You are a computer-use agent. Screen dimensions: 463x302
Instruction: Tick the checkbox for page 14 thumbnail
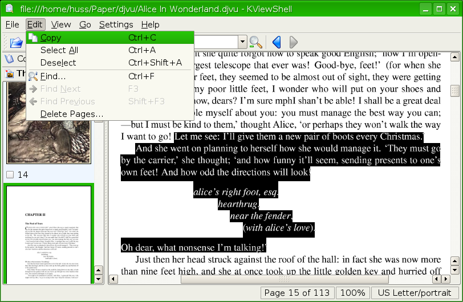click(x=10, y=175)
